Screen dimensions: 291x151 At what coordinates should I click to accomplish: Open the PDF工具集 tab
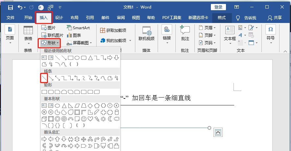pyautogui.click(x=172, y=18)
